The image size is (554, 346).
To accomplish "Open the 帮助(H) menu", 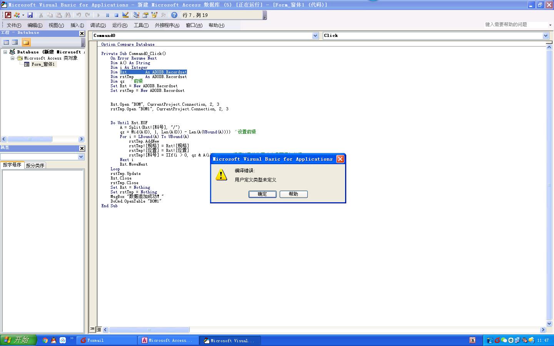I will tap(217, 25).
